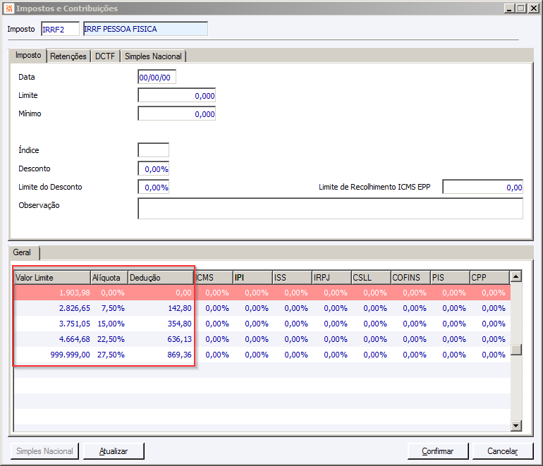Click the application icon in title bar
Viewport: 543px width, 466px height.
(9, 8)
